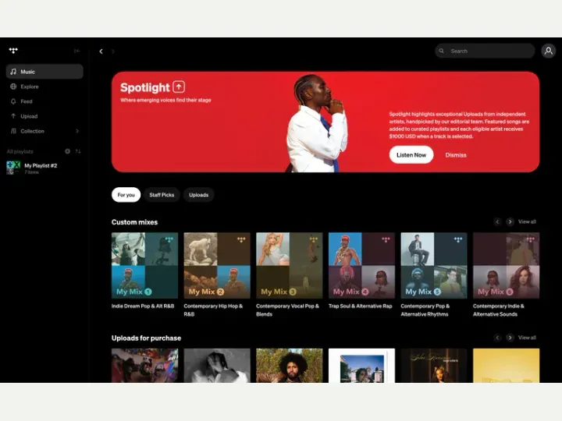Open the black-and-white upload cover
The height and width of the screenshot is (421, 562).
coord(217,366)
